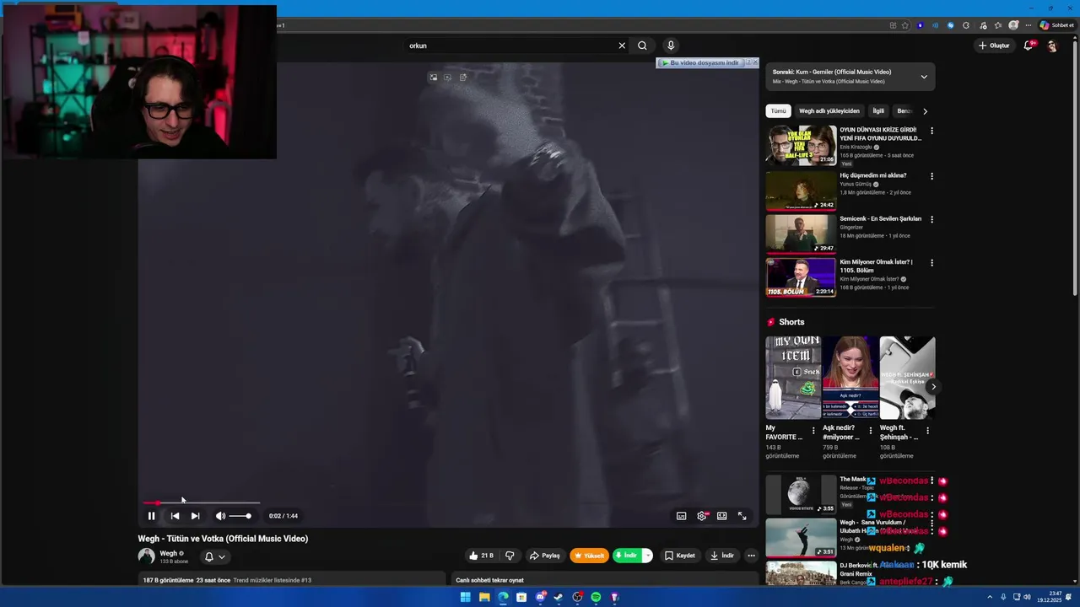Viewport: 1080px width, 607px height.
Task: Open options for 'Aşk nedir? #milyoner' short
Action: (871, 431)
